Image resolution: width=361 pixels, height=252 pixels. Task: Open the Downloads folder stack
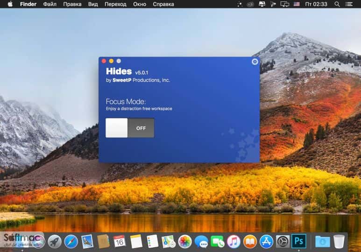[x=322, y=242]
